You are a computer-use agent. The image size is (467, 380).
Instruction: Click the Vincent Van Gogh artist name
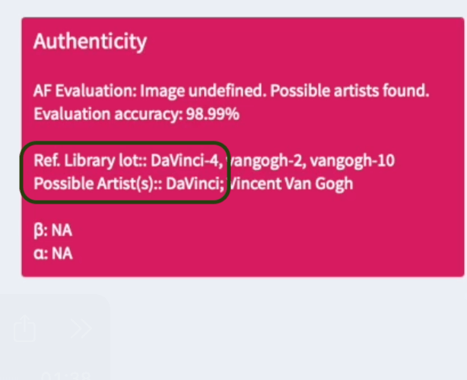292,183
